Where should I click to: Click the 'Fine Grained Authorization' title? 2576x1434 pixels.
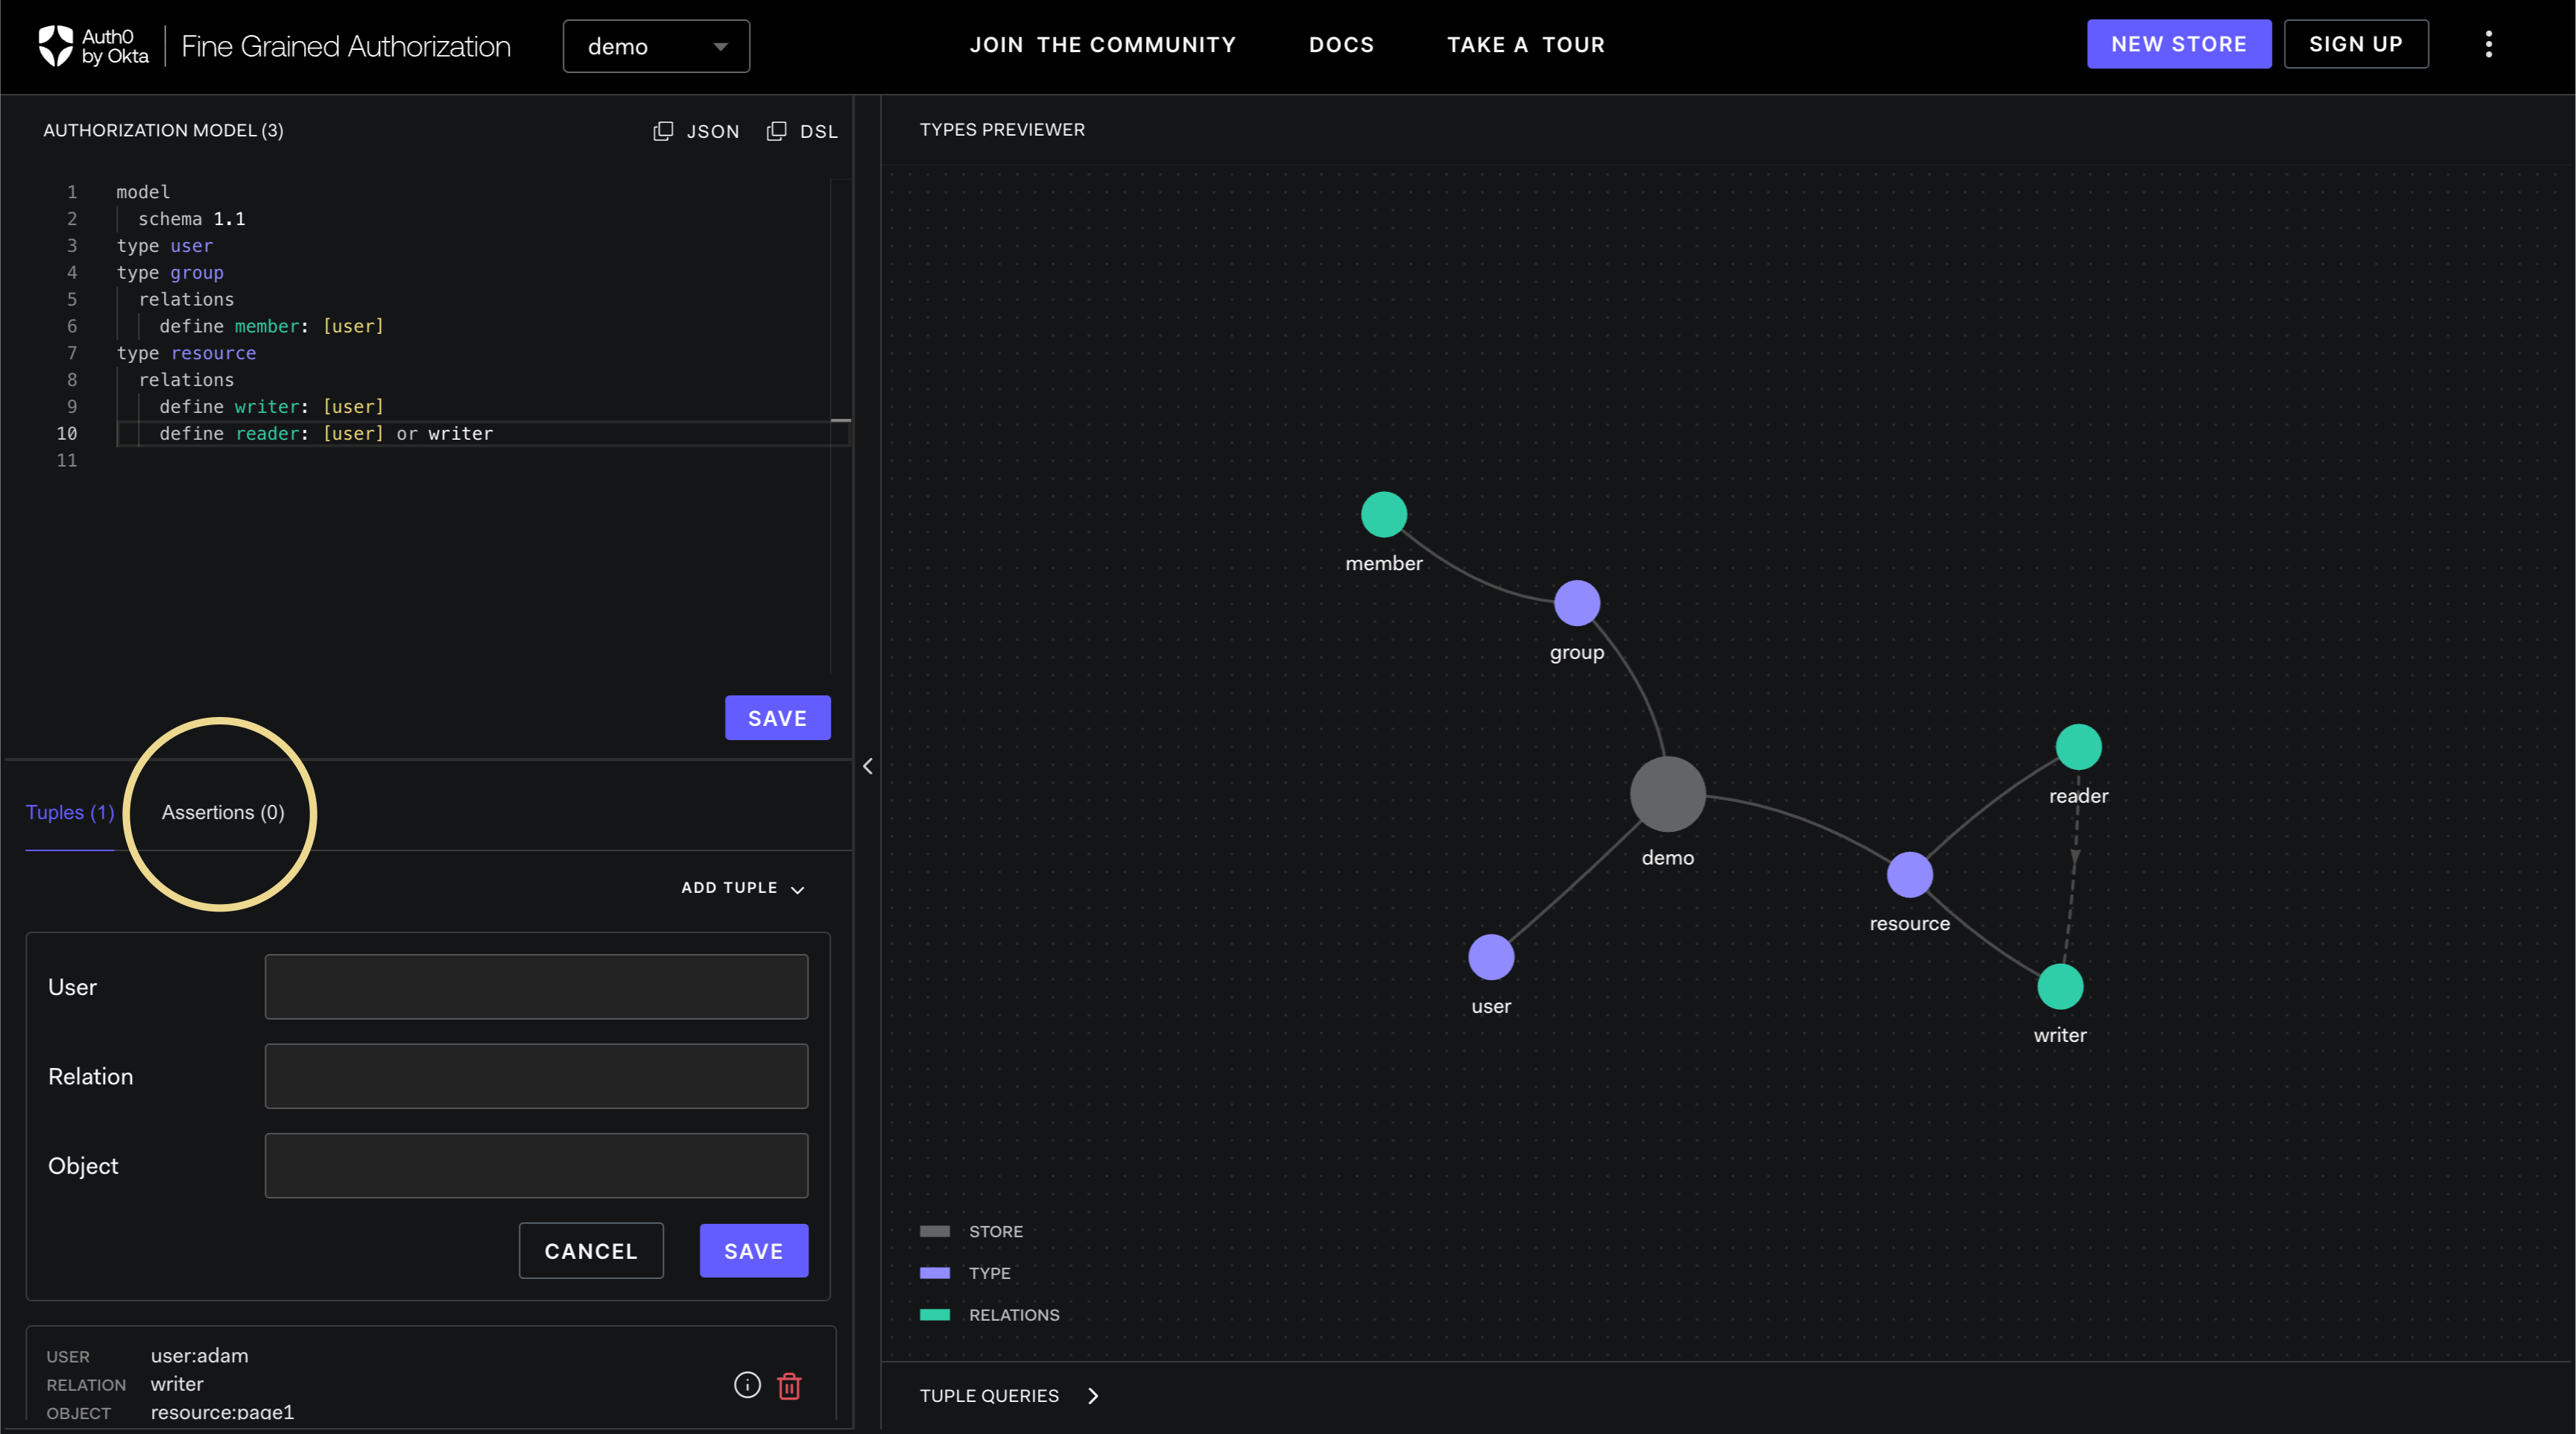pos(345,46)
